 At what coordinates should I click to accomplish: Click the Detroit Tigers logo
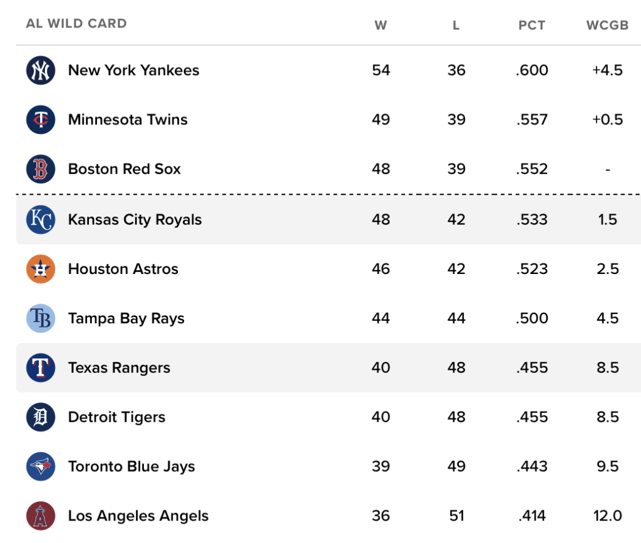coord(41,417)
